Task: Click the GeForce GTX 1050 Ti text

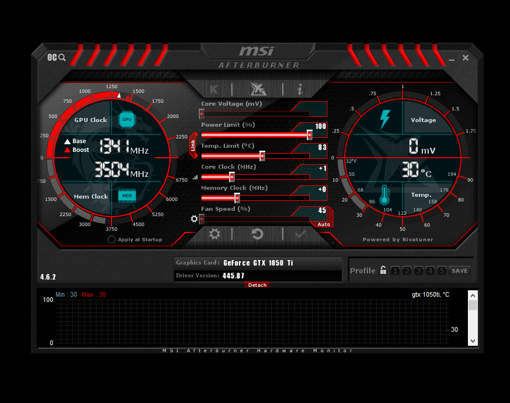Action: click(x=258, y=263)
